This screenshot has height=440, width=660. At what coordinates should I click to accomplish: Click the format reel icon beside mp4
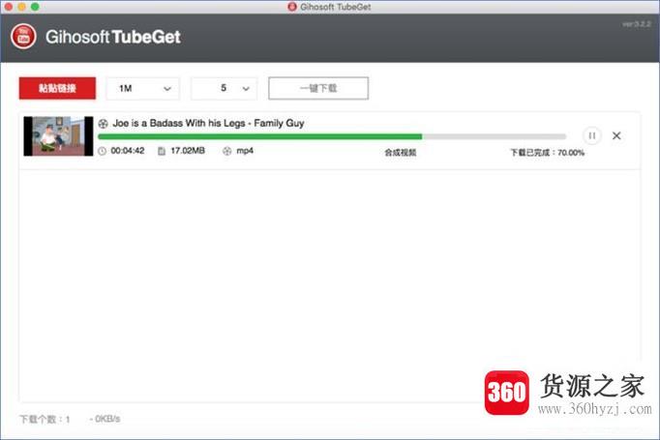pyautogui.click(x=226, y=151)
